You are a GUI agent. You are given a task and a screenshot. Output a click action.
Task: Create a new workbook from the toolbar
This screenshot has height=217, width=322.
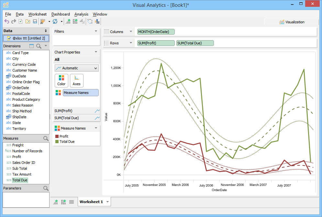click(x=20, y=21)
